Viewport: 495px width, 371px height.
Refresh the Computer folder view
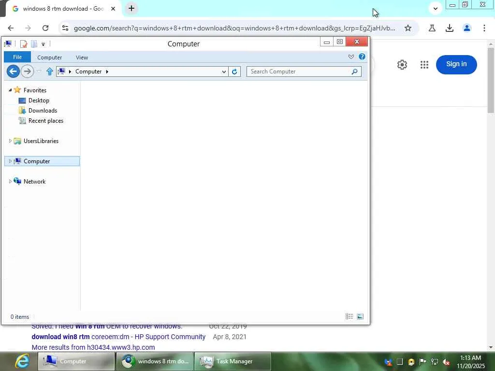(x=234, y=71)
